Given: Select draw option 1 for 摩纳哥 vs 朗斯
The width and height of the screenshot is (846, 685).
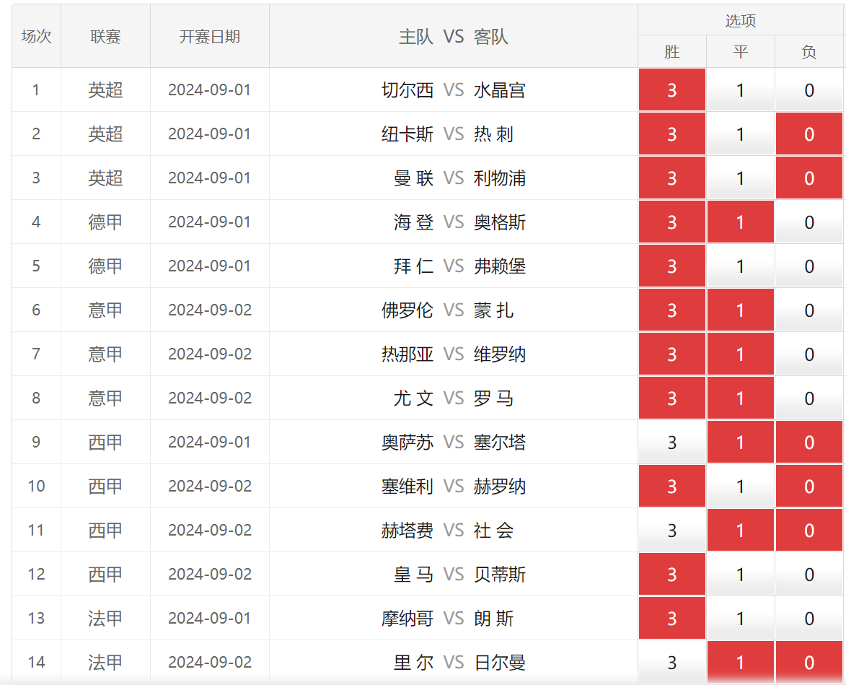Looking at the screenshot, I should (x=740, y=618).
